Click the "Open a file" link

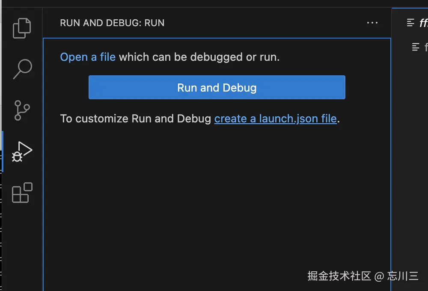pos(88,57)
